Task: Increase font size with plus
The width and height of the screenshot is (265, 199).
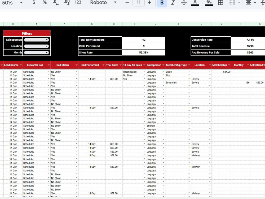Action: (x=149, y=3)
